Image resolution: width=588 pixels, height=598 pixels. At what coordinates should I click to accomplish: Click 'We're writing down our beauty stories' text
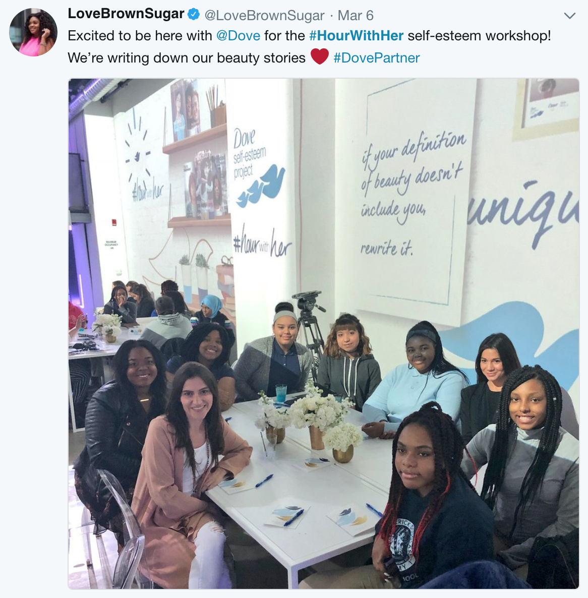pos(187,57)
